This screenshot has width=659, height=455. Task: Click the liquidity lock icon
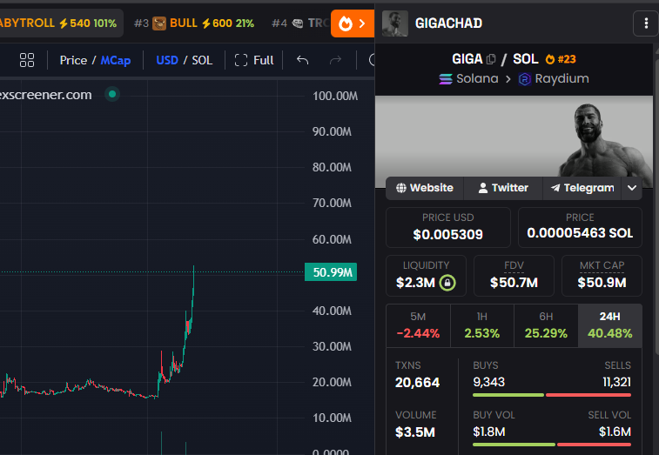pos(447,283)
